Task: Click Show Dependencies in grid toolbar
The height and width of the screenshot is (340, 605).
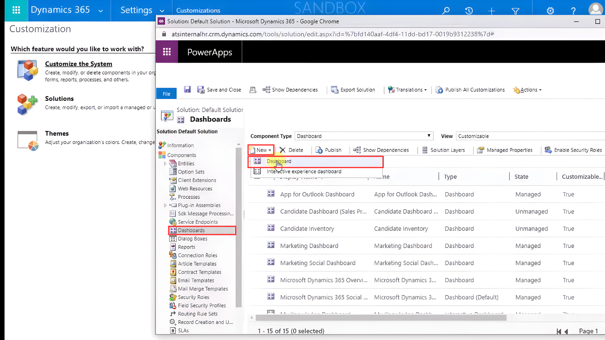Action: point(381,150)
